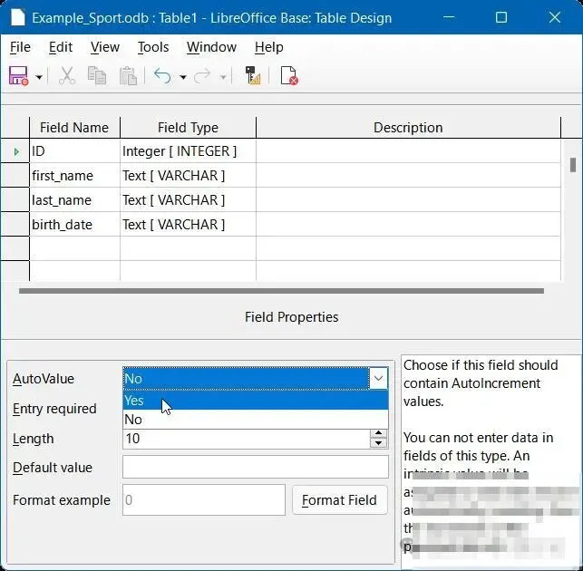Viewport: 583px width, 571px height.
Task: Minimize the Table Design window
Action: click(x=449, y=17)
